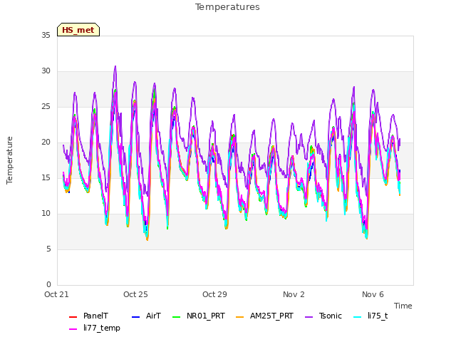456x342 pixels.
Task: Click the 0 y-axis tick label
Action: tap(48, 285)
